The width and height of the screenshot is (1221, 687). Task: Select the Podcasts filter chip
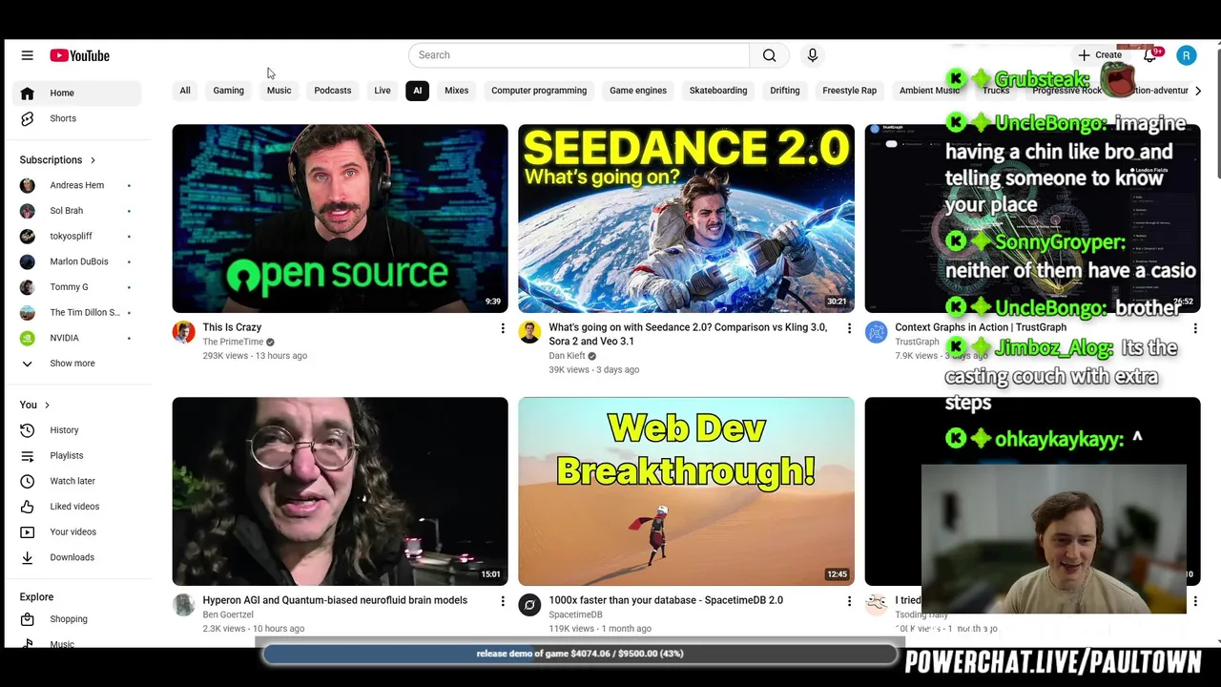[333, 91]
